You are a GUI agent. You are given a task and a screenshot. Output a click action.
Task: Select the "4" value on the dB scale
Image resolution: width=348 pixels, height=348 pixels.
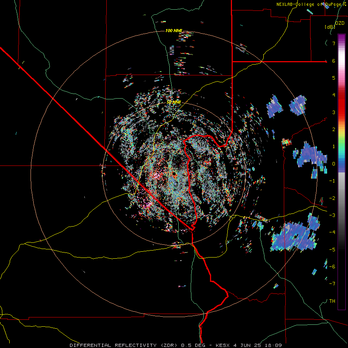click(x=334, y=95)
